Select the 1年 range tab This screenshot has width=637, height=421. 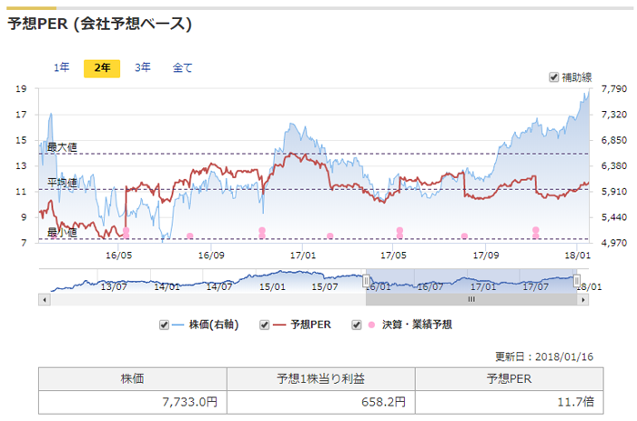[x=61, y=67]
